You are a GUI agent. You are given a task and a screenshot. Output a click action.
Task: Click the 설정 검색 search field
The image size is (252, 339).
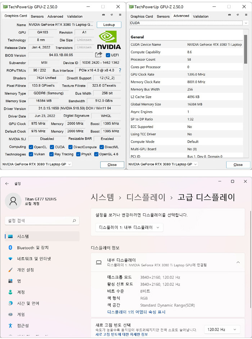coord(42,221)
